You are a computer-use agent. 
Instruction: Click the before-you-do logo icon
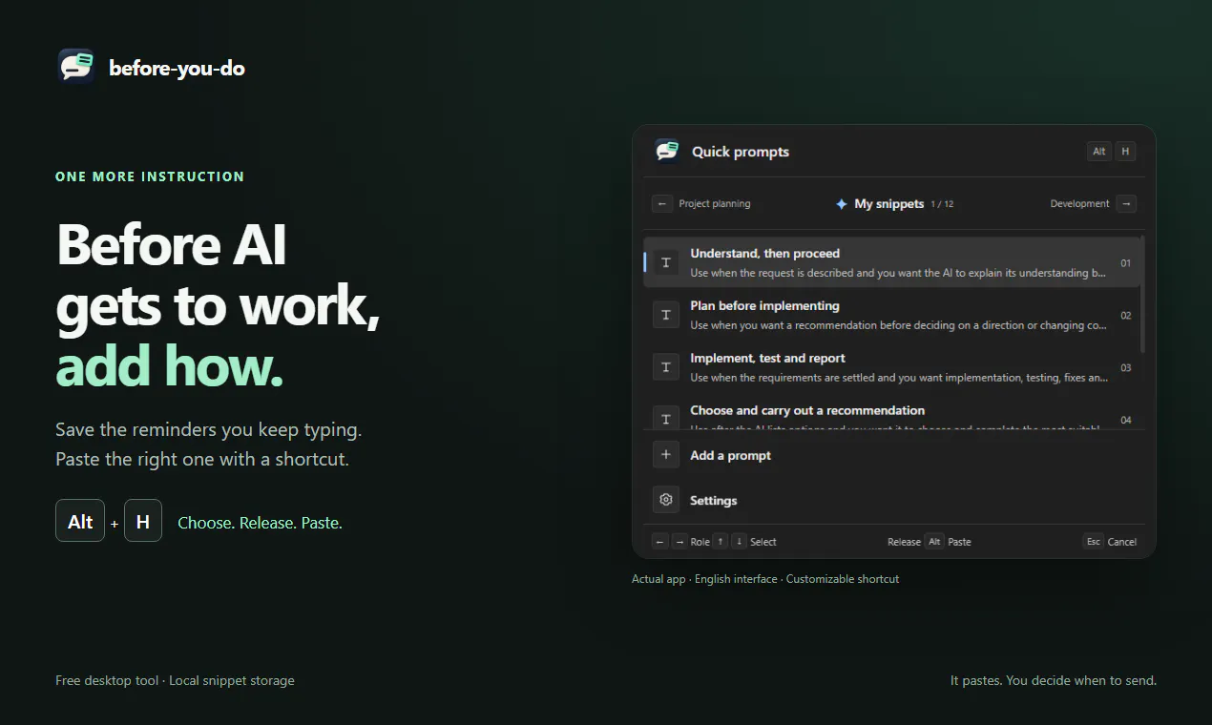click(76, 67)
